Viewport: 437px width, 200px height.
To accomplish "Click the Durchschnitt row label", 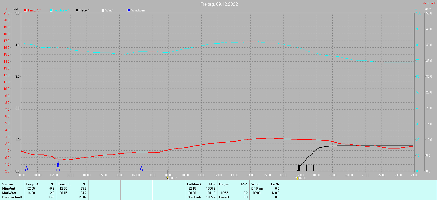I will [x=12, y=197].
